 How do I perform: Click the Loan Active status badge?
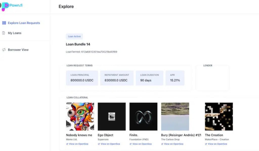[x=74, y=36]
